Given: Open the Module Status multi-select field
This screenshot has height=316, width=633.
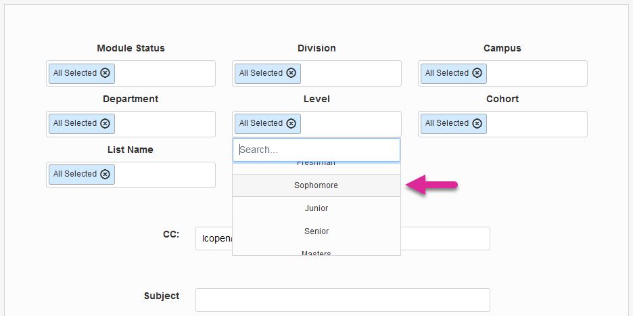Looking at the screenshot, I should pos(164,73).
